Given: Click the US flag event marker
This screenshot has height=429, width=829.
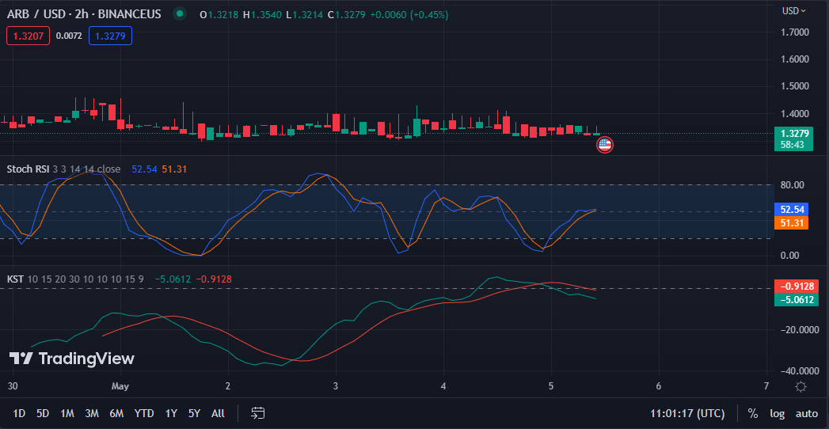Looking at the screenshot, I should click(604, 144).
